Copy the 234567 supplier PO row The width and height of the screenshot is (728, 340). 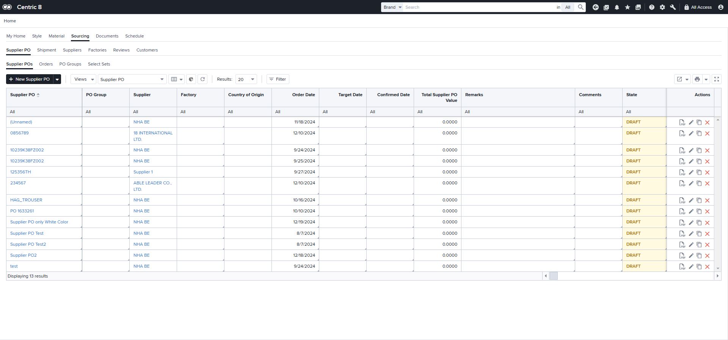click(x=699, y=183)
